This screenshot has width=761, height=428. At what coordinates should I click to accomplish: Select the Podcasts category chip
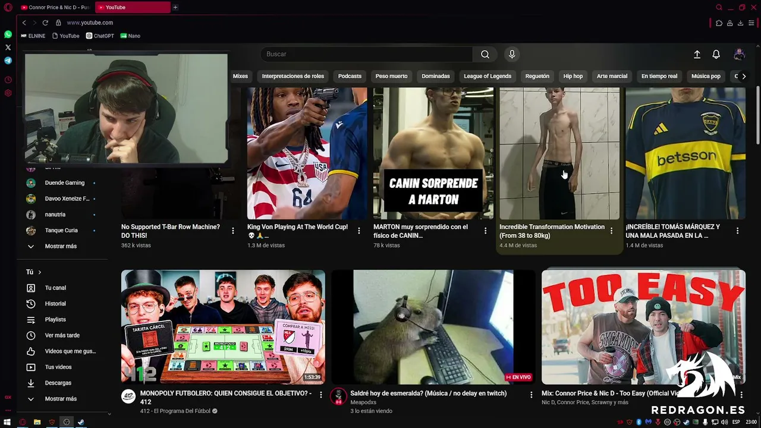coord(350,76)
